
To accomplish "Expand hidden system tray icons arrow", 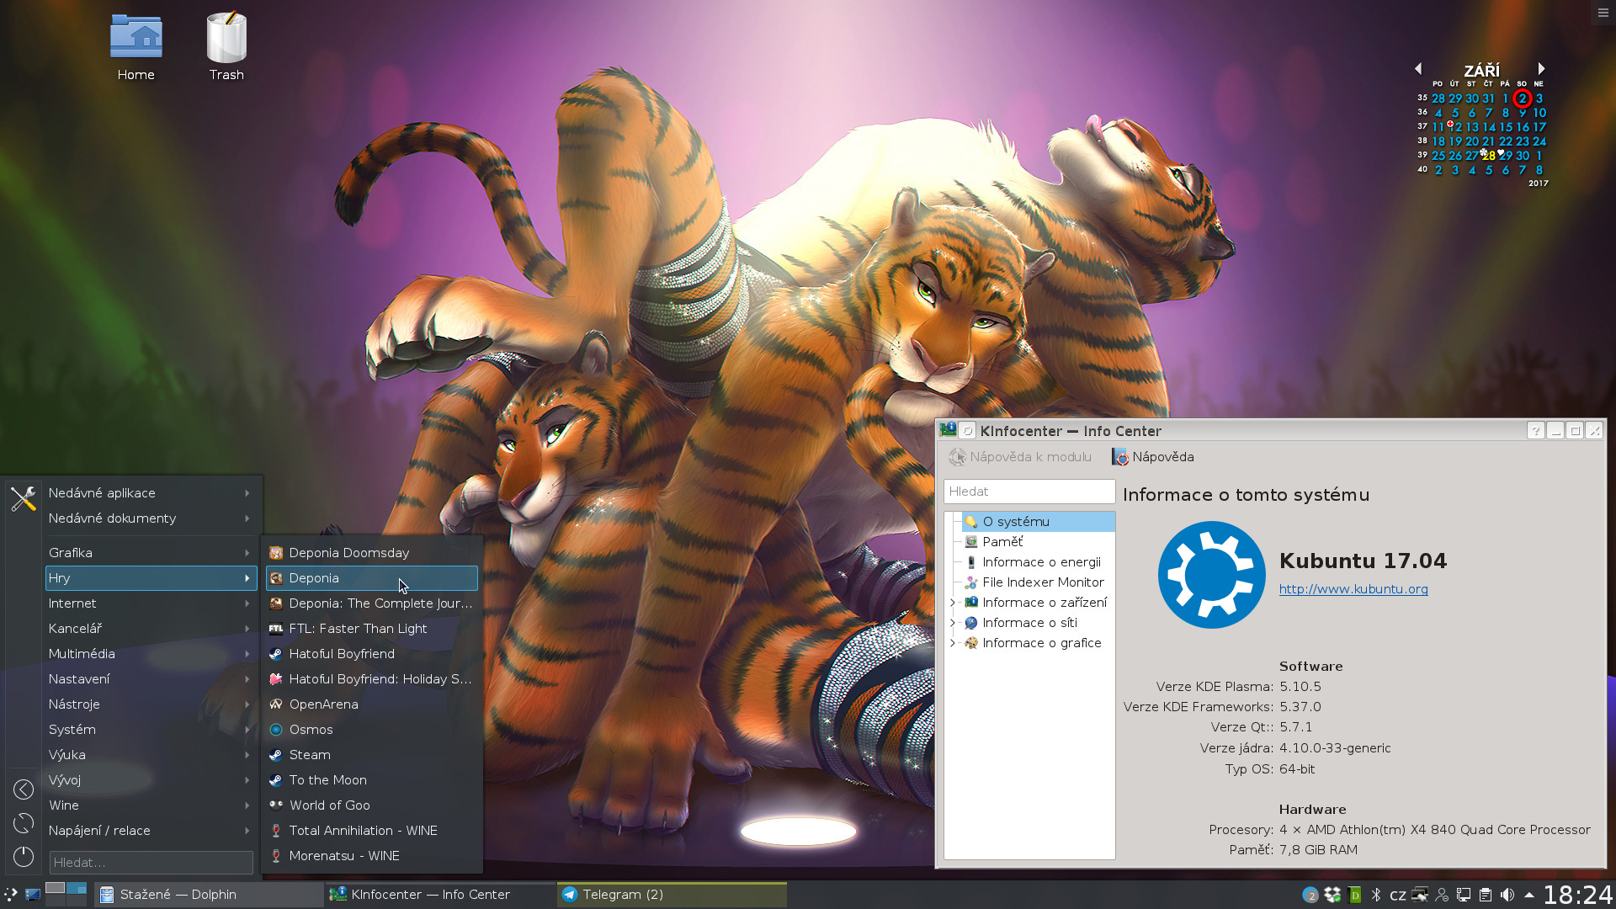I will pyautogui.click(x=1529, y=895).
